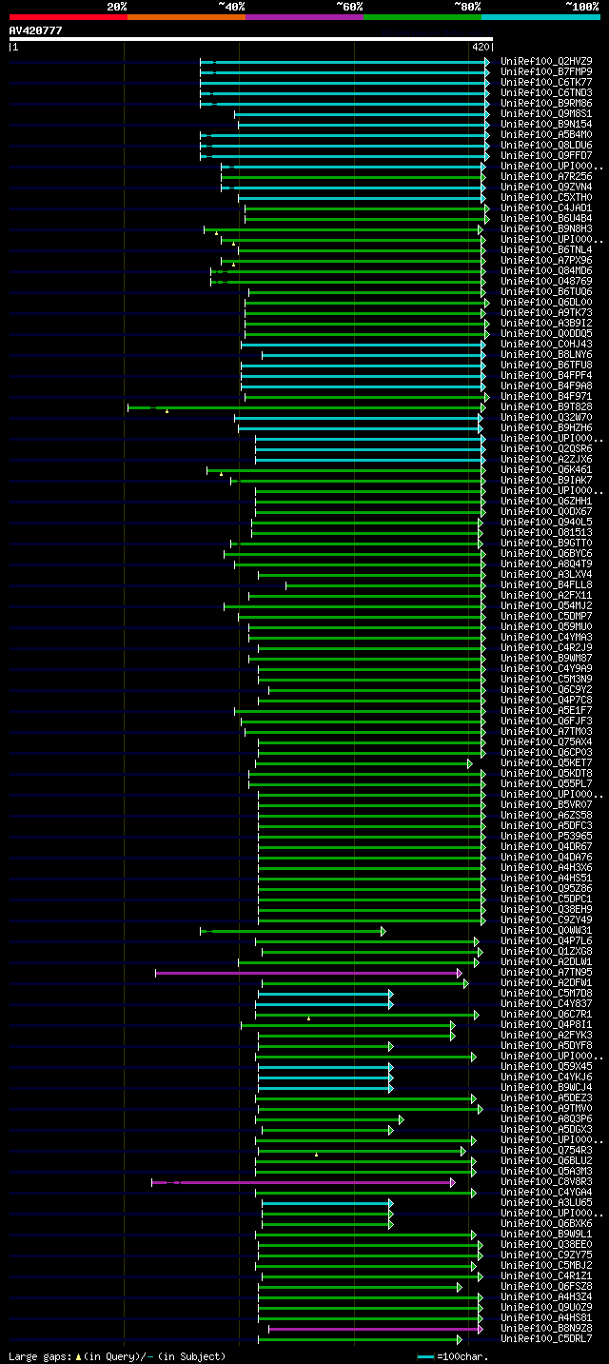Select the UniRef100_A9TMV0 label
This screenshot has height=1364, width=609.
tap(546, 1109)
